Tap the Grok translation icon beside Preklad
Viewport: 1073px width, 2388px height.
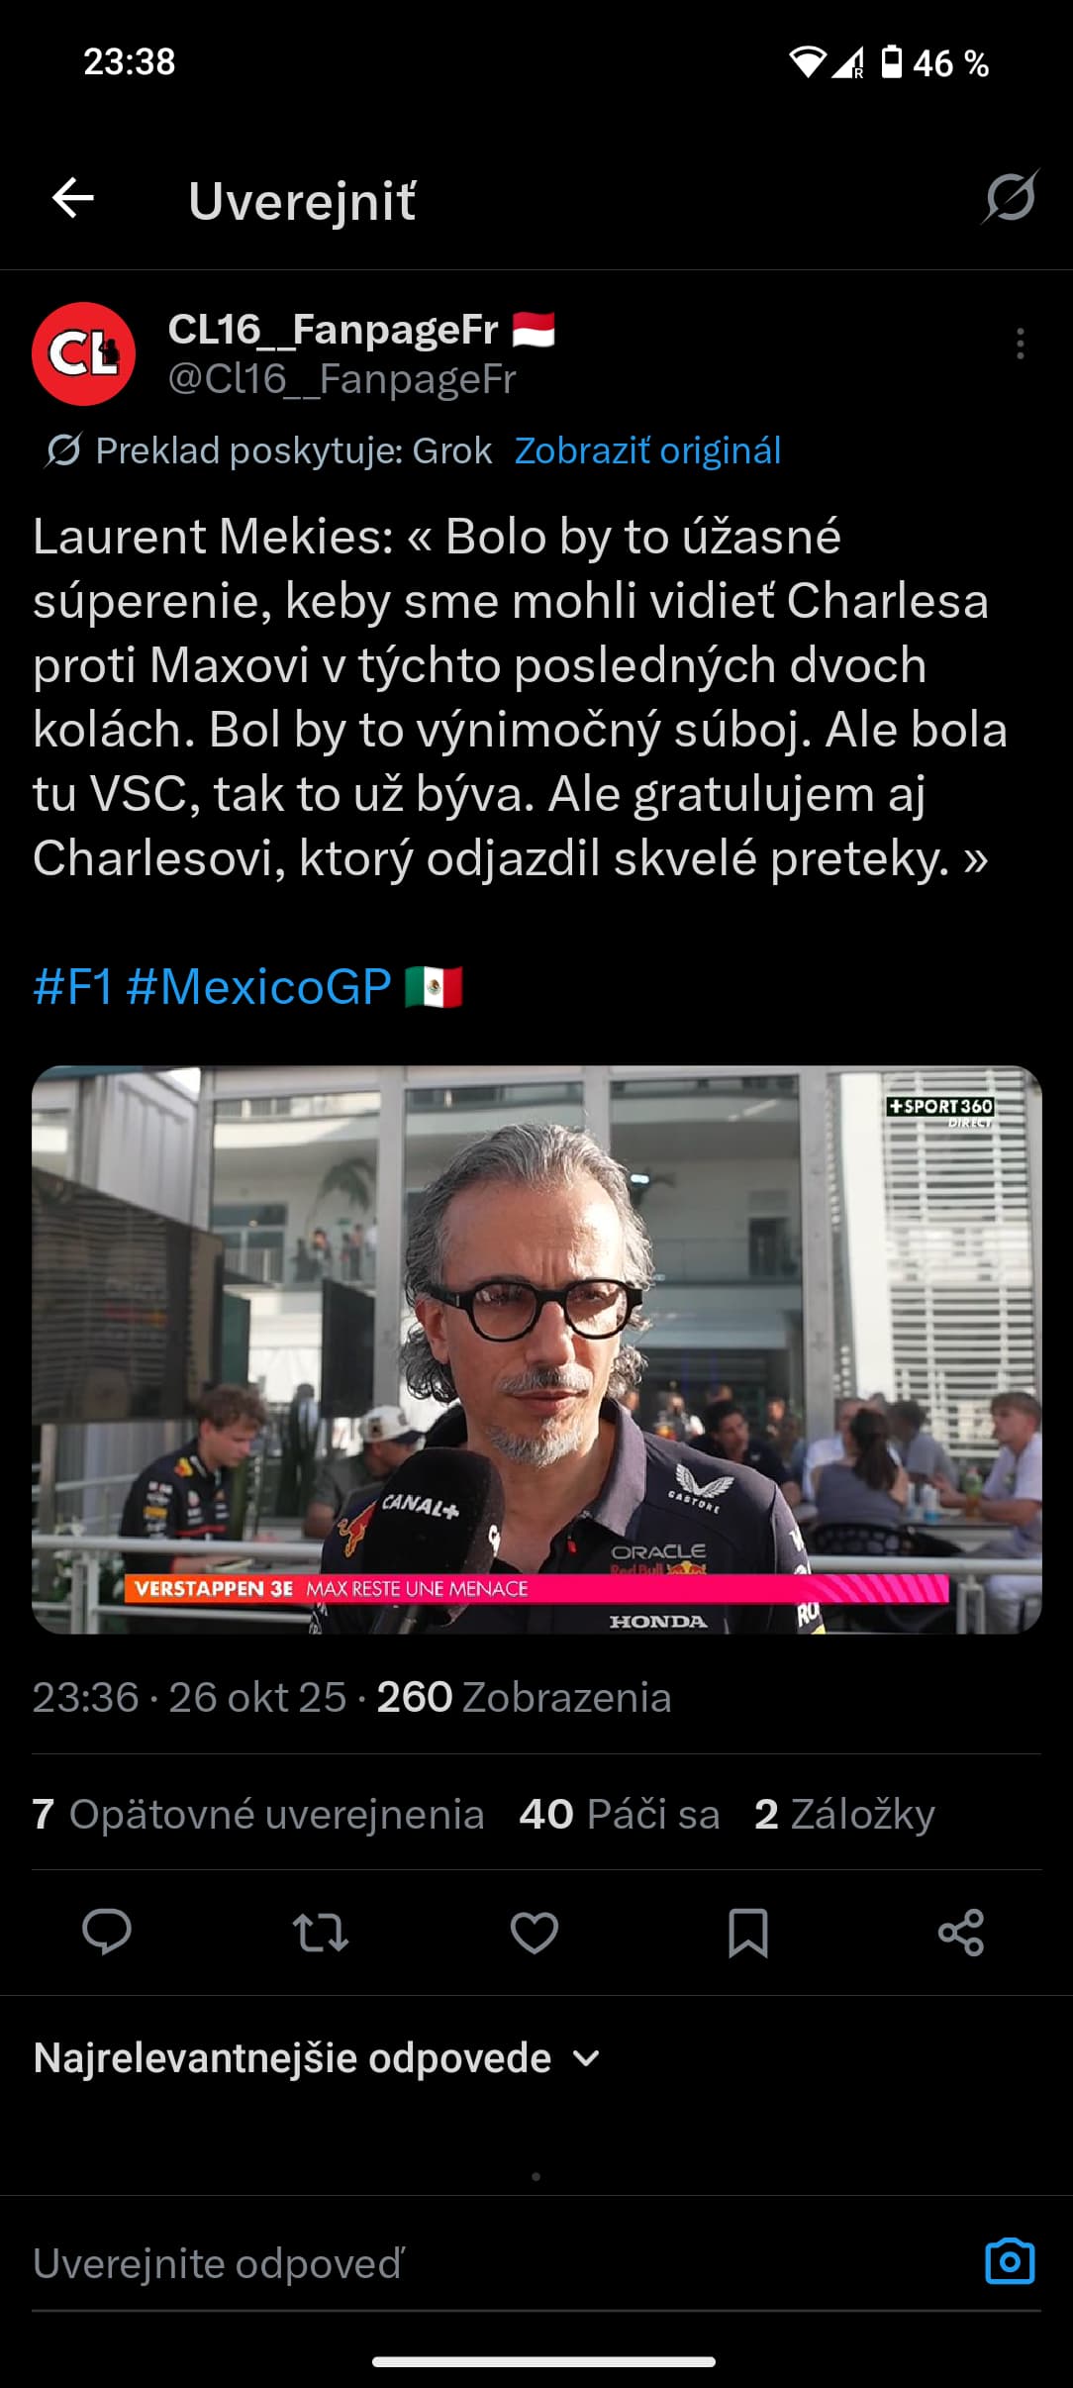[63, 450]
